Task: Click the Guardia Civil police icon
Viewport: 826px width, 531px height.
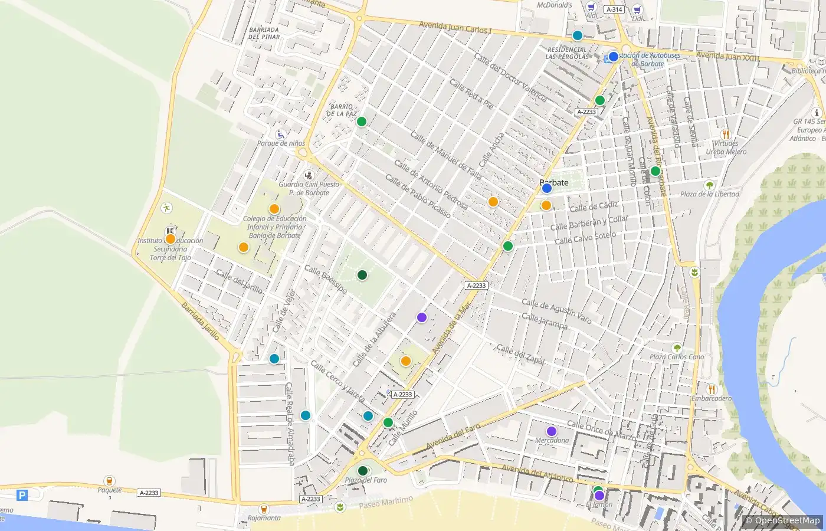Action: (x=308, y=175)
